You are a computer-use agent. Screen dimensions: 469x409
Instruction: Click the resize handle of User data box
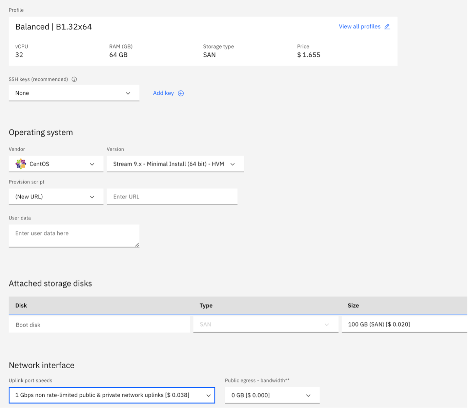click(x=137, y=245)
